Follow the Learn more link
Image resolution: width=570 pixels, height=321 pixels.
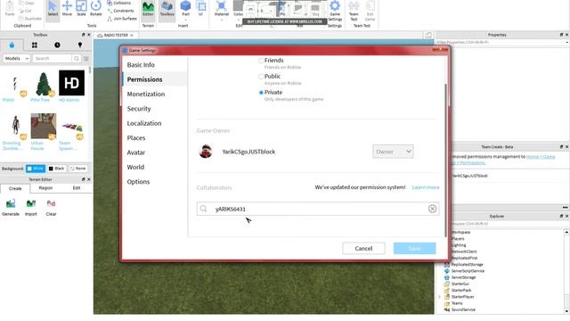coord(426,187)
